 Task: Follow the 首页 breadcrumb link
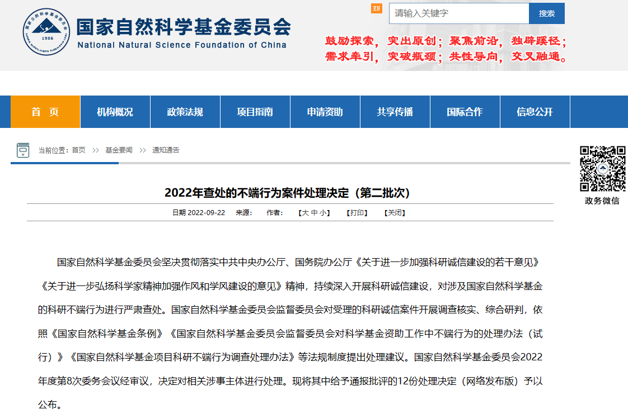coord(78,150)
